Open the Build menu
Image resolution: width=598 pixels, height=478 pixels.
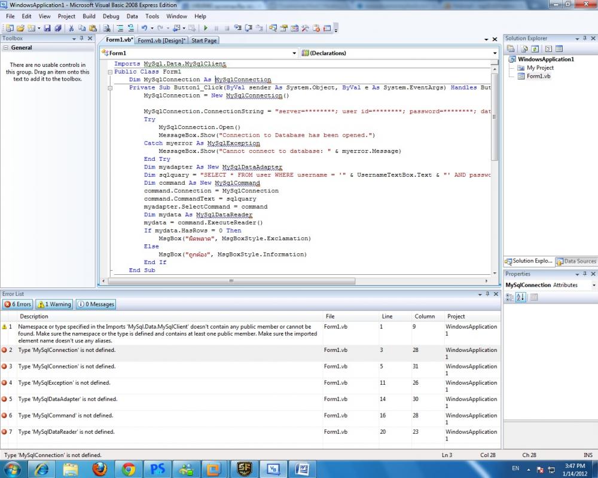[x=89, y=16]
